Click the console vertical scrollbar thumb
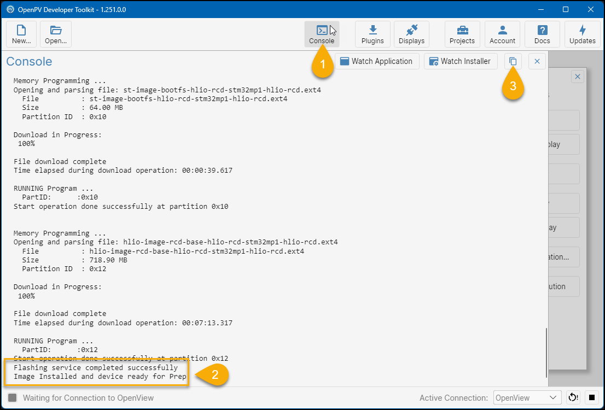Screen dimensions: 605x410 [x=546, y=353]
